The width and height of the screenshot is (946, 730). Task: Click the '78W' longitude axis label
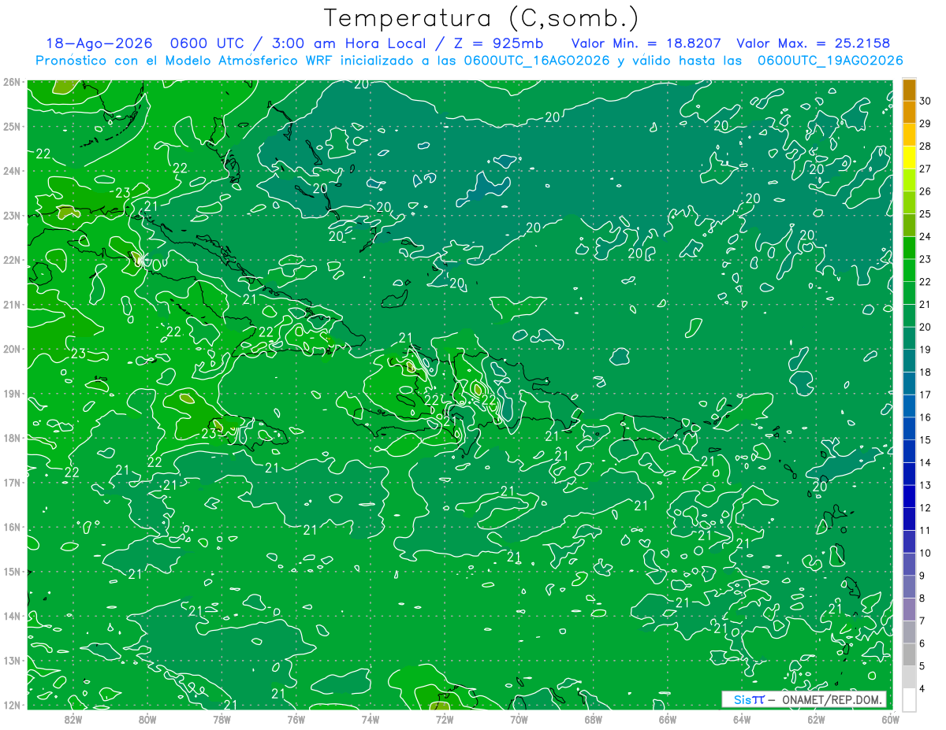(x=222, y=719)
